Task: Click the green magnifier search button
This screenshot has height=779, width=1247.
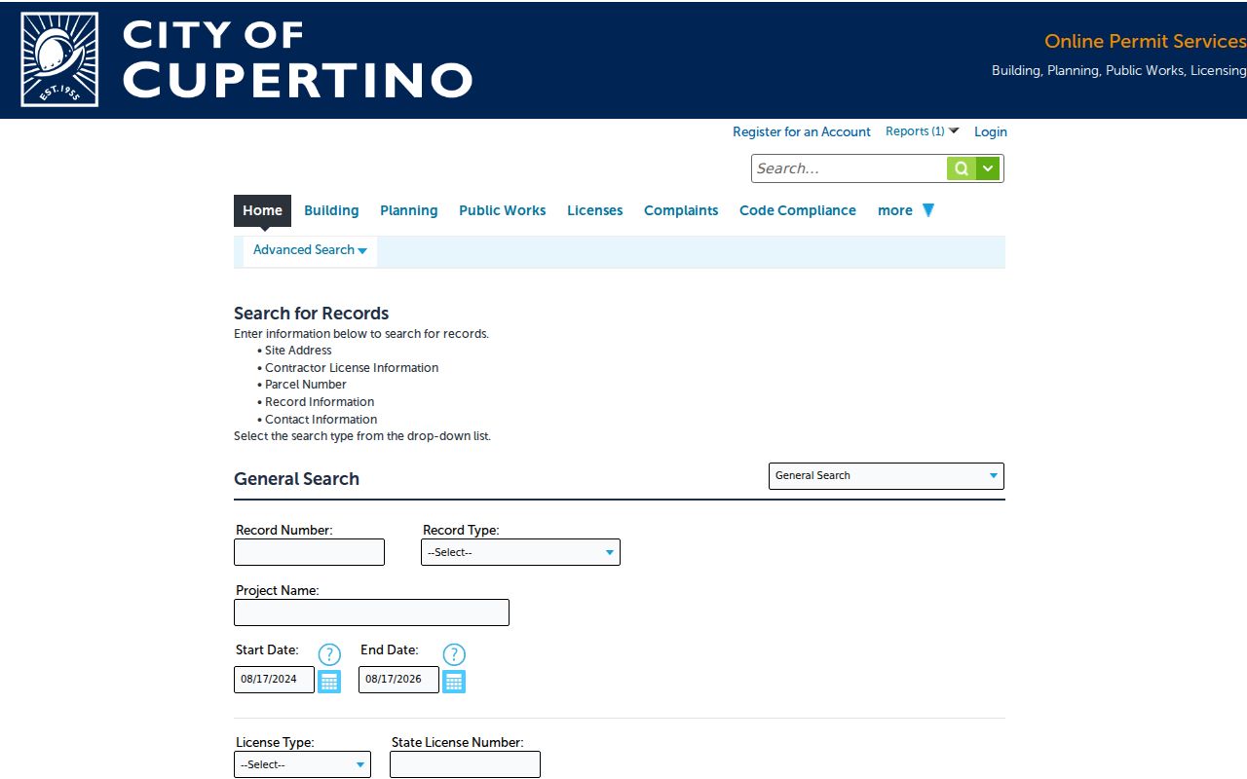Action: (961, 168)
